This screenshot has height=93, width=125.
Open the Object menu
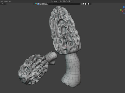click(x=6, y=1)
